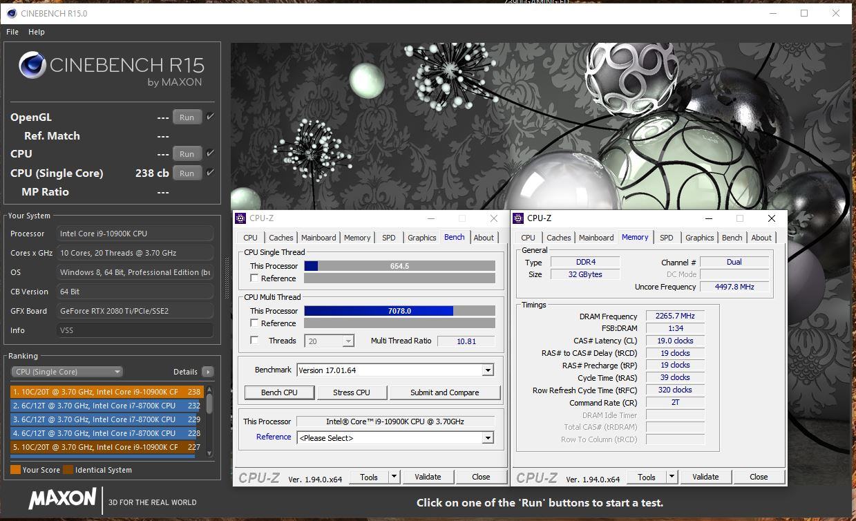Switch to Graphics tab in Bench CPU-Z window
856x521 pixels.
pos(422,238)
